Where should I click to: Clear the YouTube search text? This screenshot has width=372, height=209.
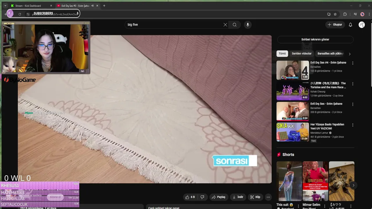click(x=225, y=25)
